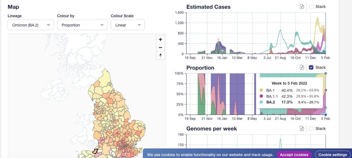
Task: Disable Stack for Proportion chart
Action: [311, 67]
